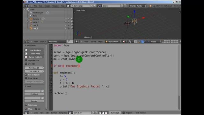This screenshot has height=115, width=204.
Task: Open the Text editor type selector
Action: click(27, 113)
